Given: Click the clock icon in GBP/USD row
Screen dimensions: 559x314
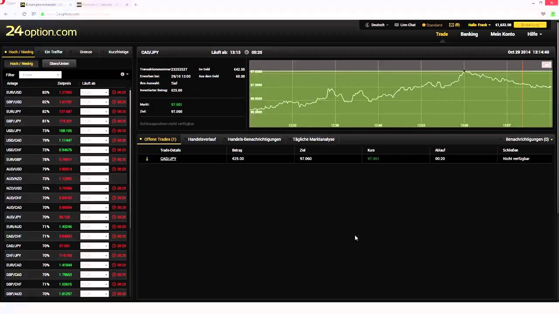Looking at the screenshot, I should (x=114, y=102).
